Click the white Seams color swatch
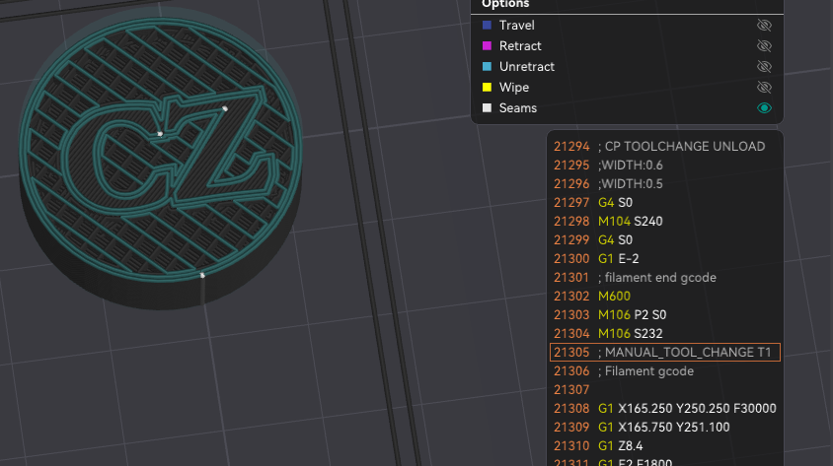833x466 pixels. (x=487, y=108)
